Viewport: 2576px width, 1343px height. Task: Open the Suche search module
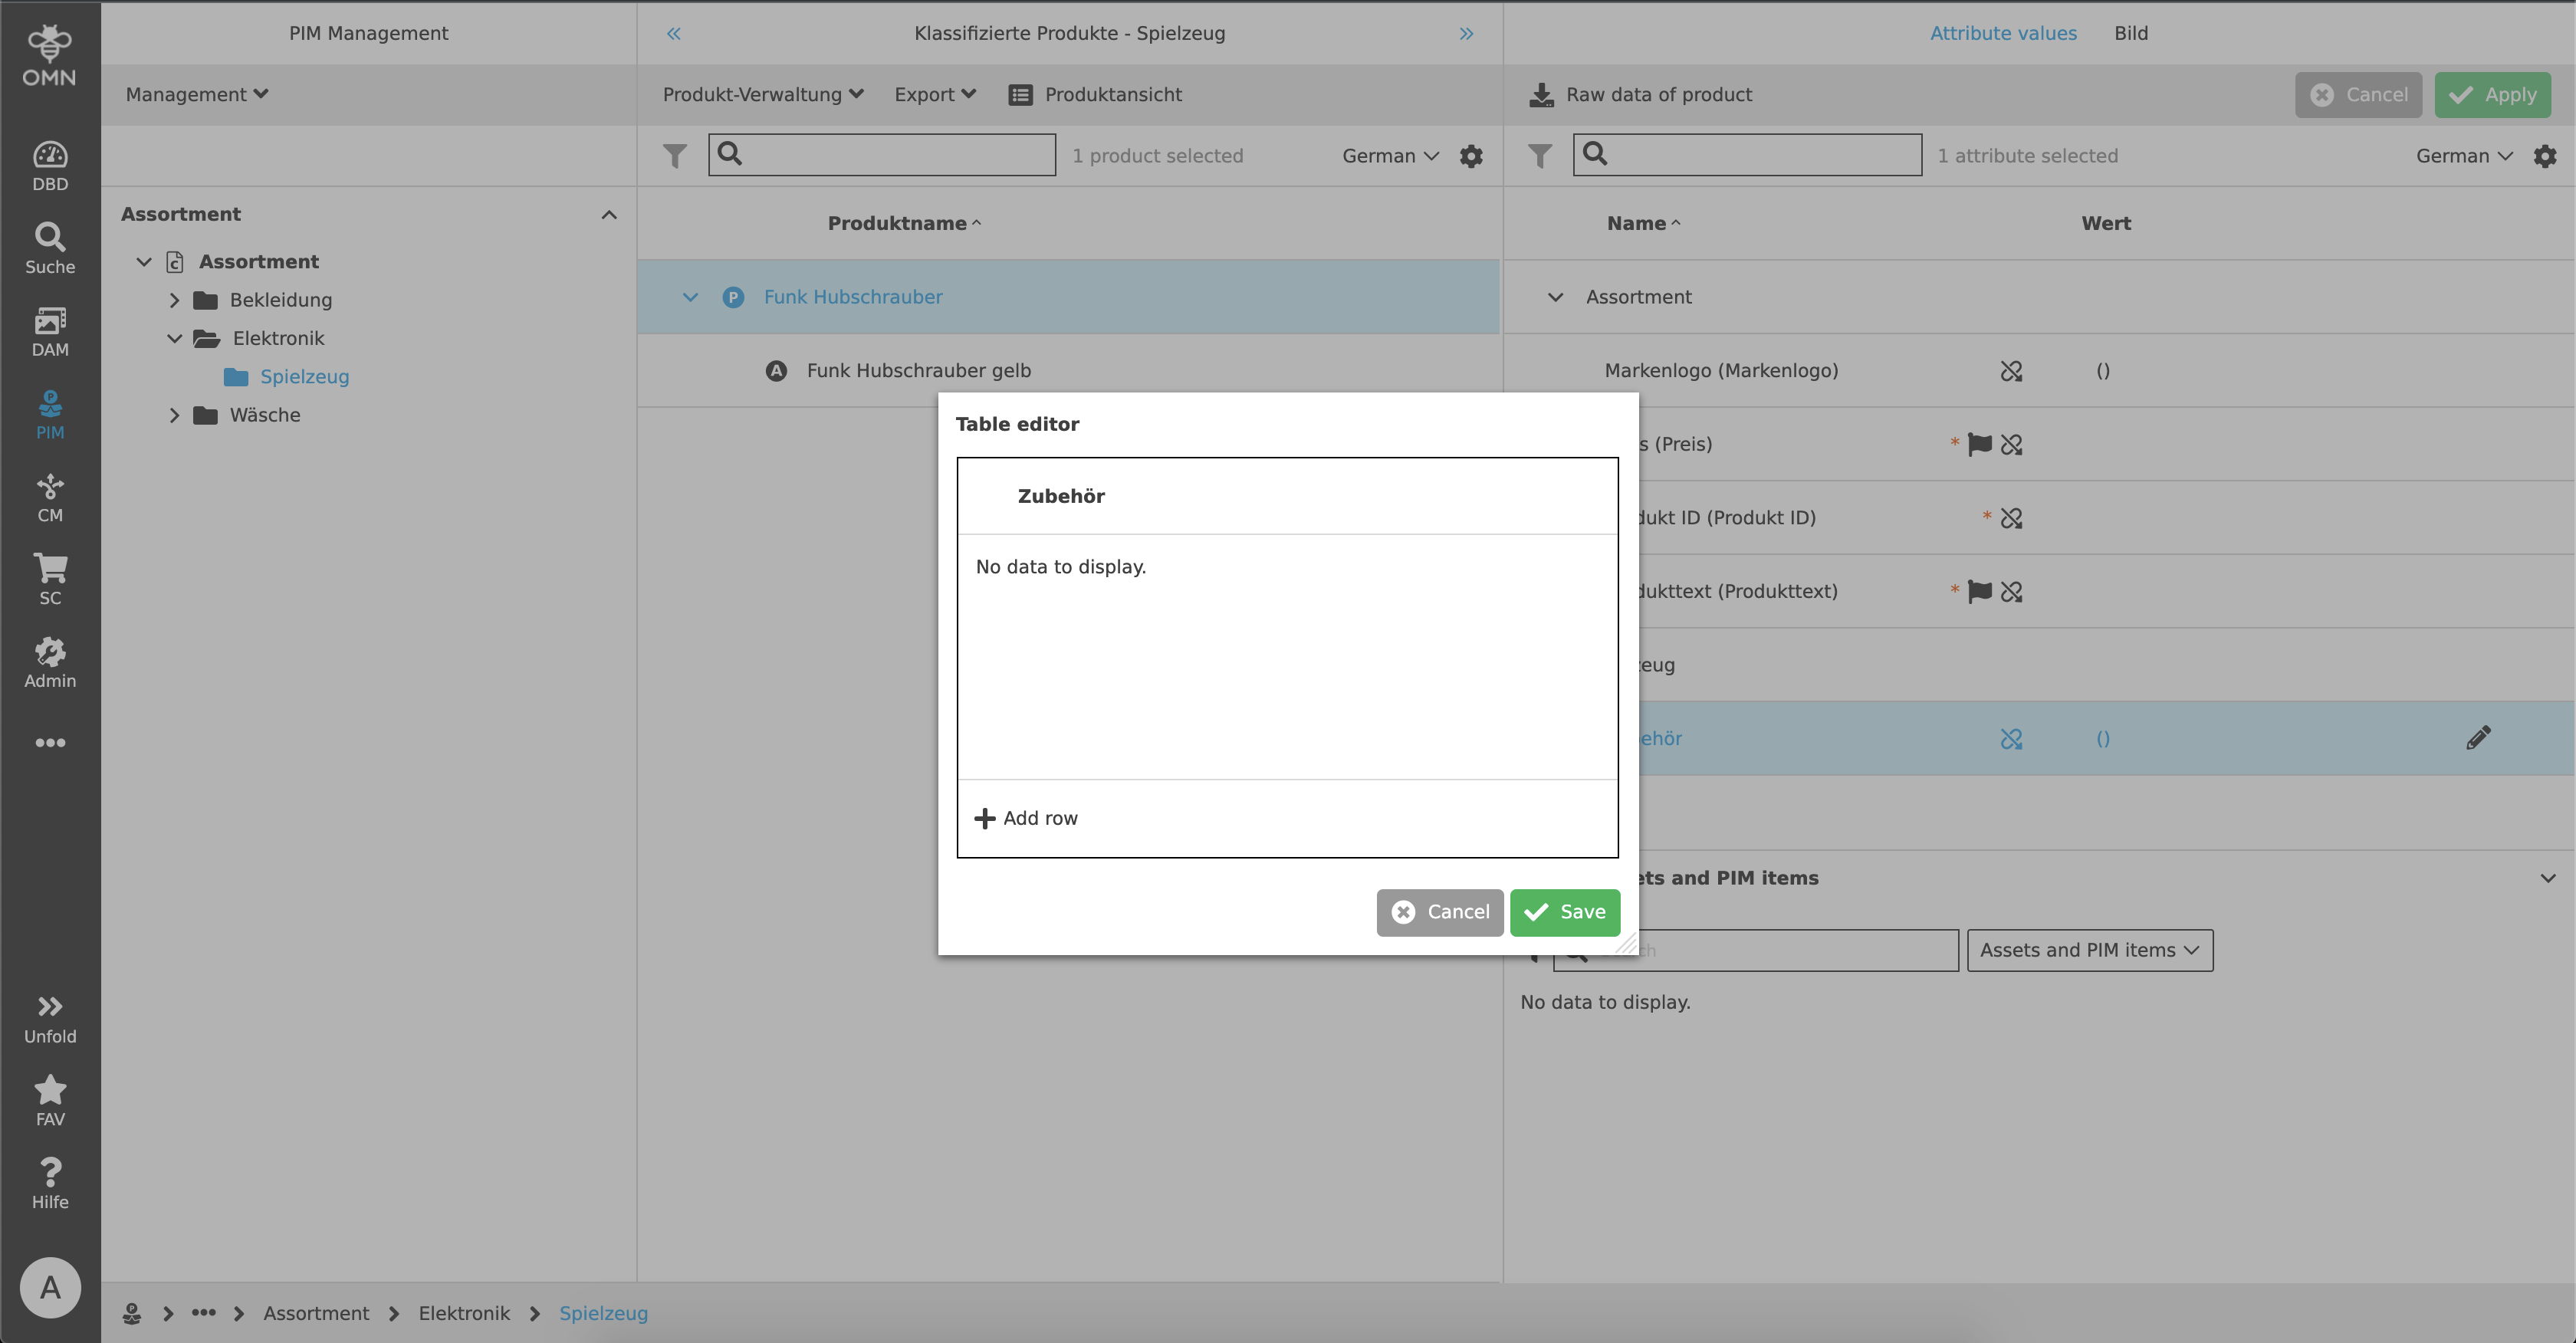click(x=50, y=247)
